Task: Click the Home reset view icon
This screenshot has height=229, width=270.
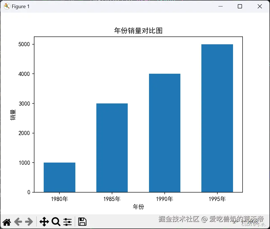Action: (x=7, y=222)
